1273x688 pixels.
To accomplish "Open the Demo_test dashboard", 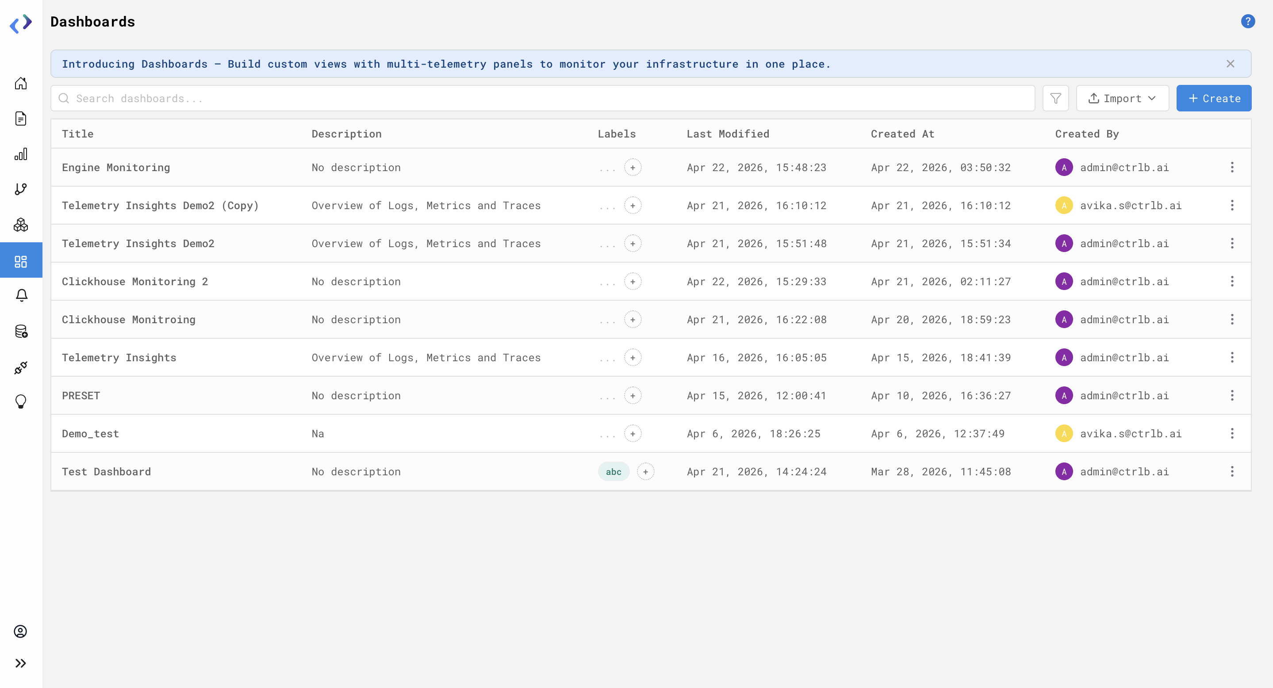I will point(90,434).
